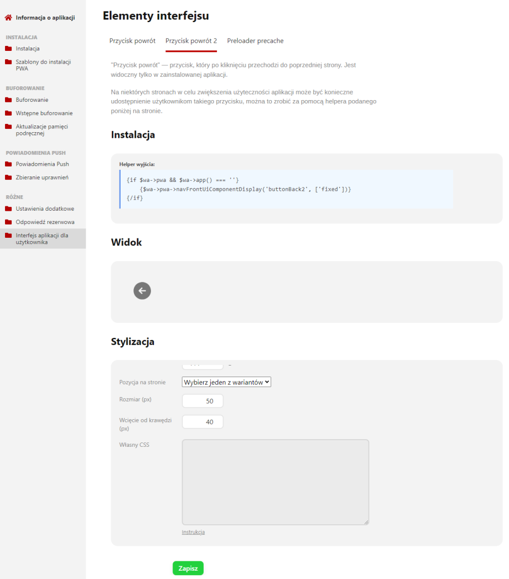
Task: Click the folder icon beside Buforowanie
Action: [8, 100]
